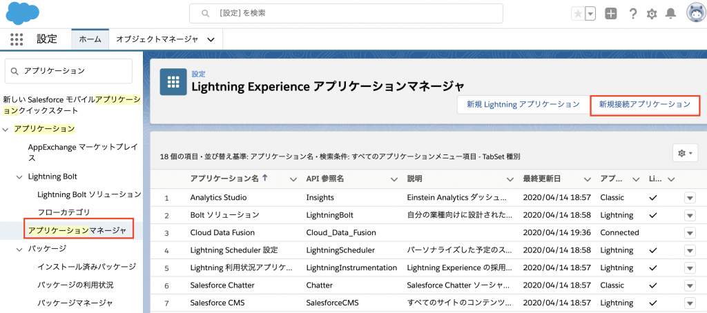This screenshot has width=707, height=313.
Task: Click the 新規 Lightning アプリケーション button
Action: [x=523, y=105]
